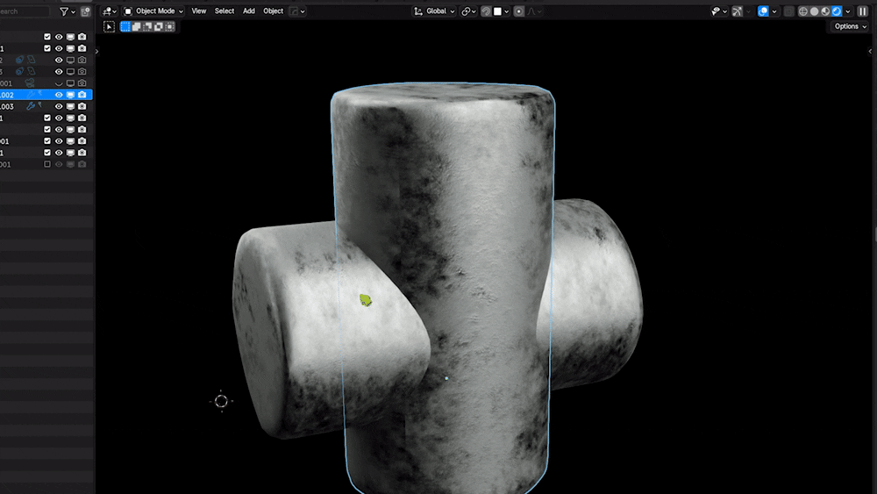Toggle render camera on .002 row
This screenshot has width=877, height=494.
click(x=82, y=95)
